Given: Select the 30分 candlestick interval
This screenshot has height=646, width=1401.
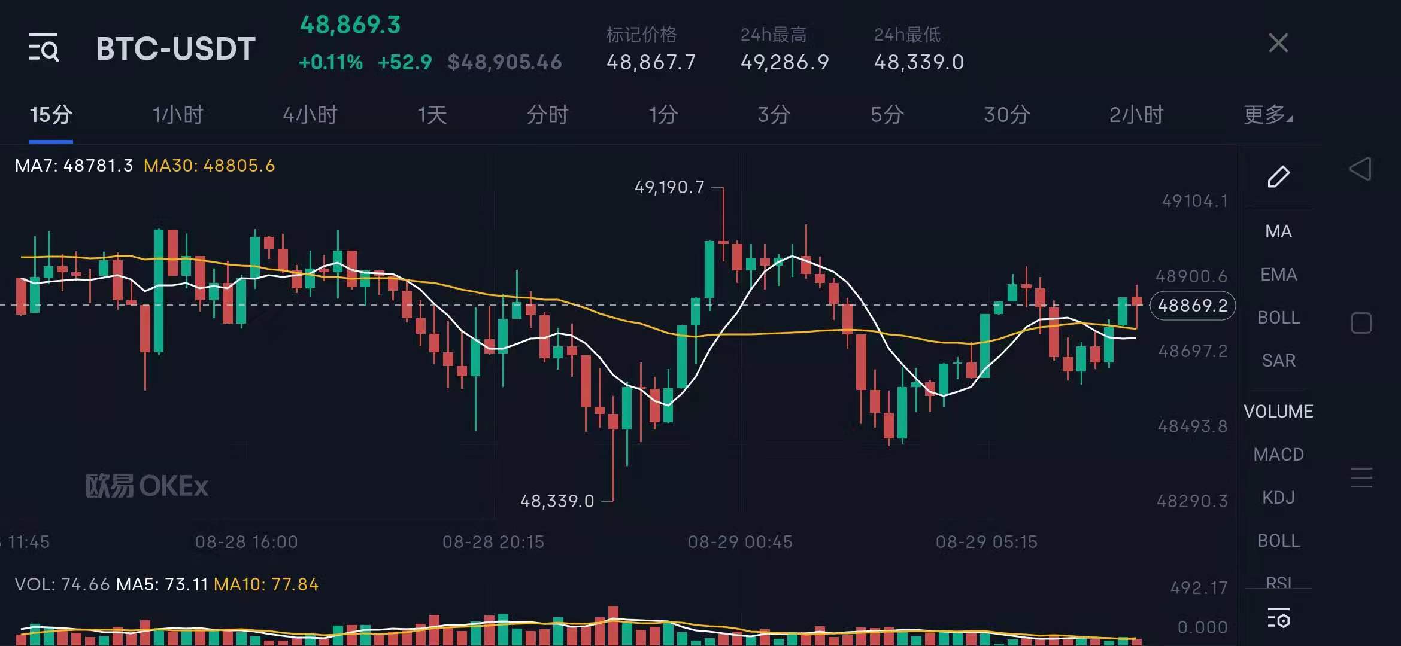Looking at the screenshot, I should click(1006, 115).
